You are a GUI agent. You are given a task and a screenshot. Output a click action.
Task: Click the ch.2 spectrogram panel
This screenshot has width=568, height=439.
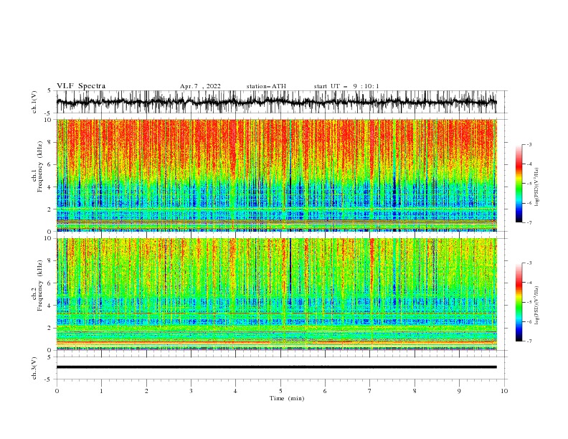click(277, 294)
